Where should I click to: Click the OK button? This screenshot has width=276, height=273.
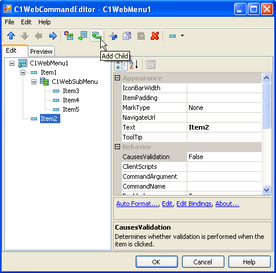(157, 262)
